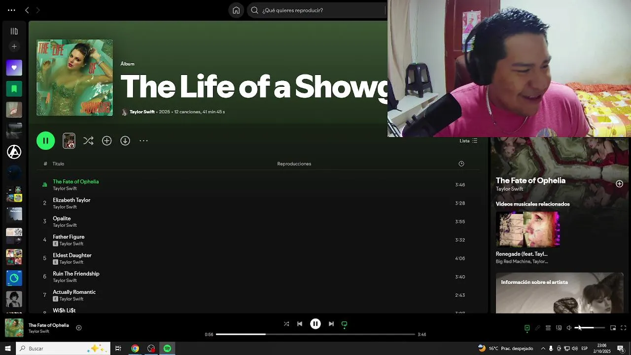Add The Fate of Ophelia from side panel

pyautogui.click(x=619, y=184)
